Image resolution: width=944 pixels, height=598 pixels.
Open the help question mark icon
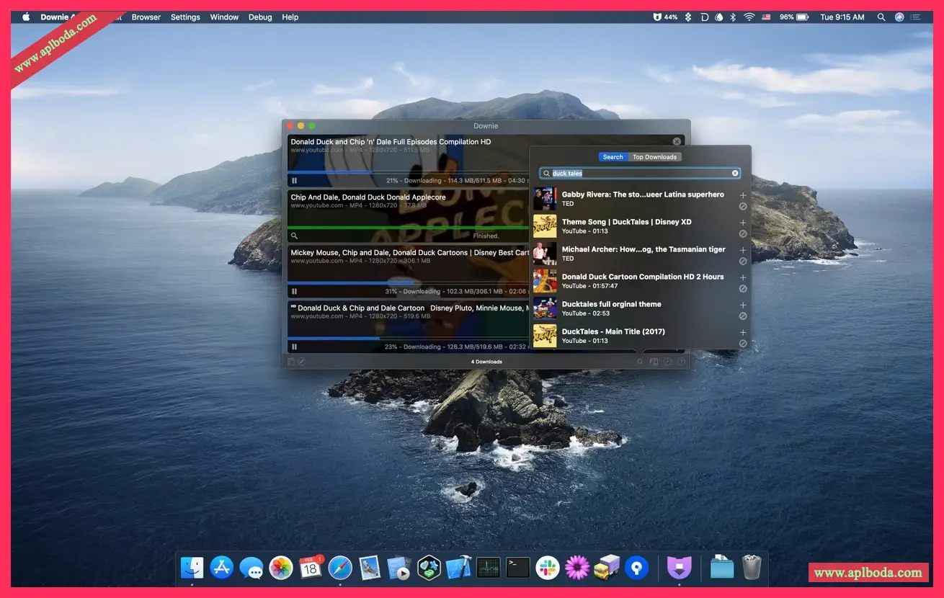(681, 362)
